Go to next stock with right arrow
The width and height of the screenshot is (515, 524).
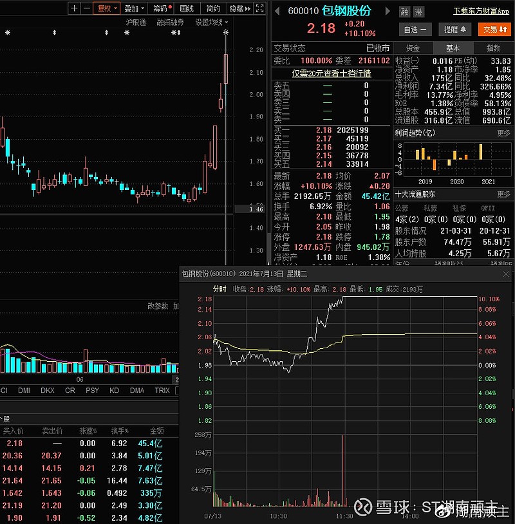tap(388, 11)
